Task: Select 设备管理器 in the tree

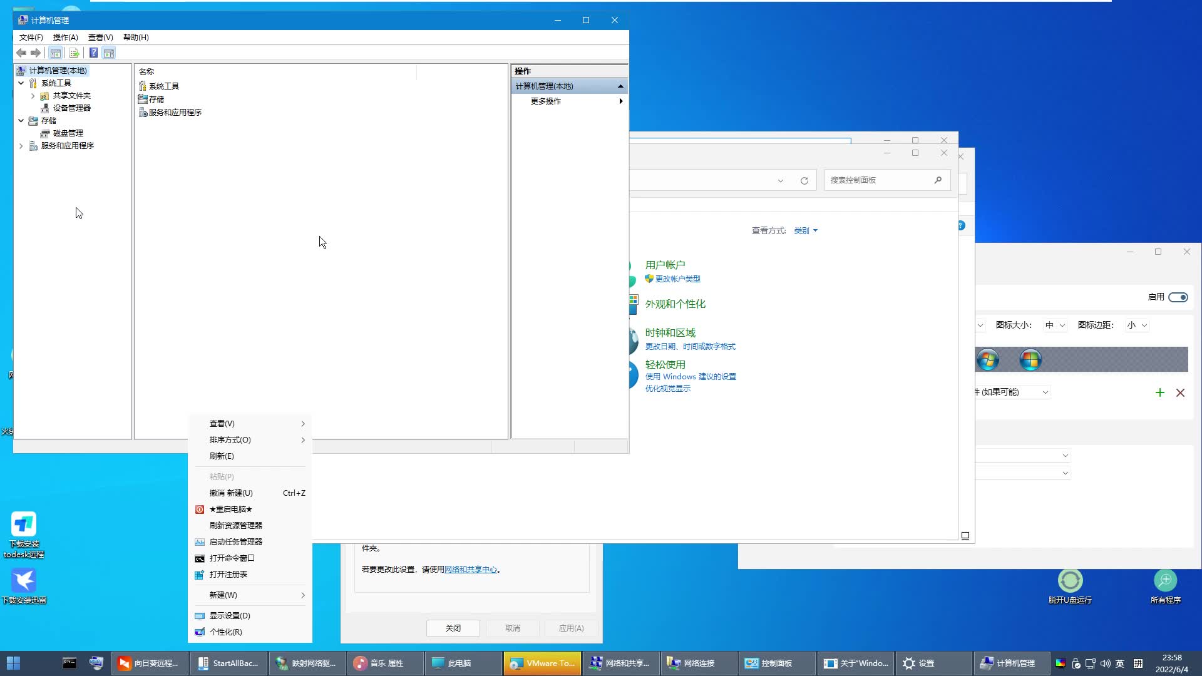Action: (71, 108)
